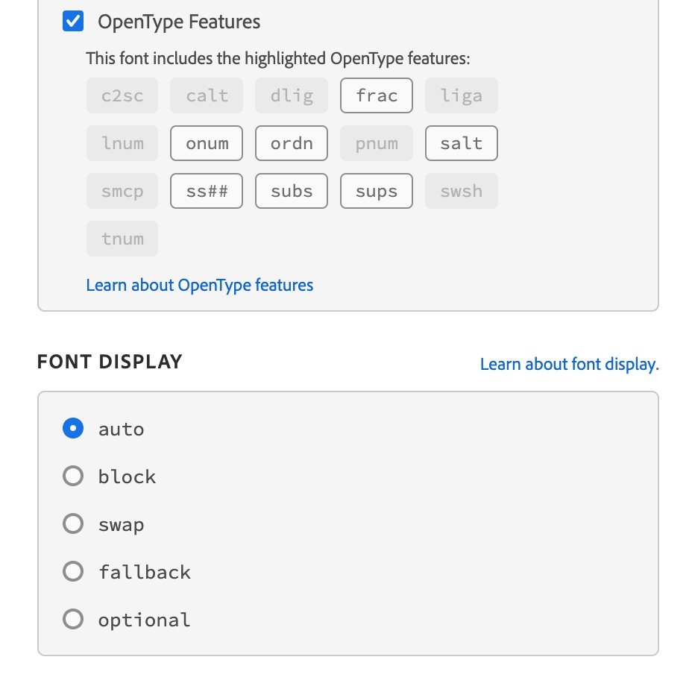Click 'This font includes the highlighted' description
This screenshot has width=695, height=695.
coord(278,58)
